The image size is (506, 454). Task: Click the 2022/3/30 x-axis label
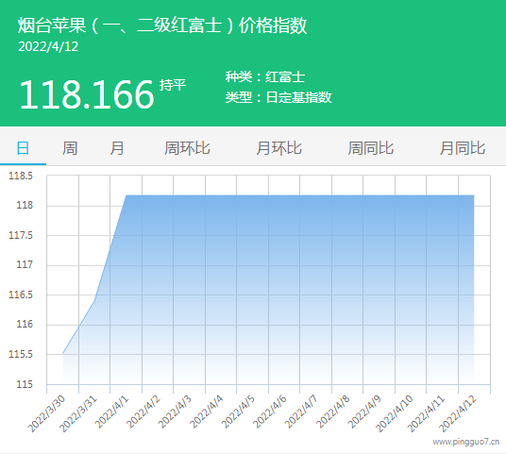click(x=46, y=413)
